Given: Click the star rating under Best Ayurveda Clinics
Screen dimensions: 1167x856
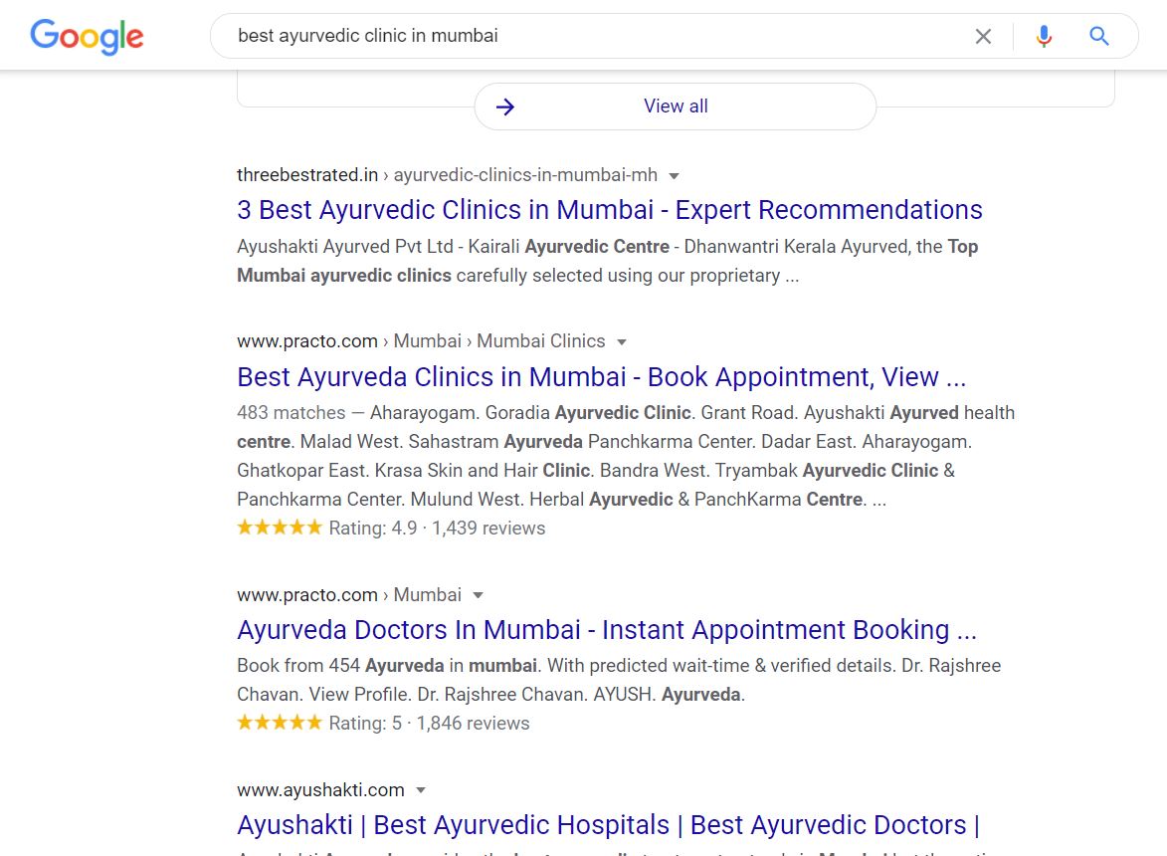Looking at the screenshot, I should tap(280, 528).
